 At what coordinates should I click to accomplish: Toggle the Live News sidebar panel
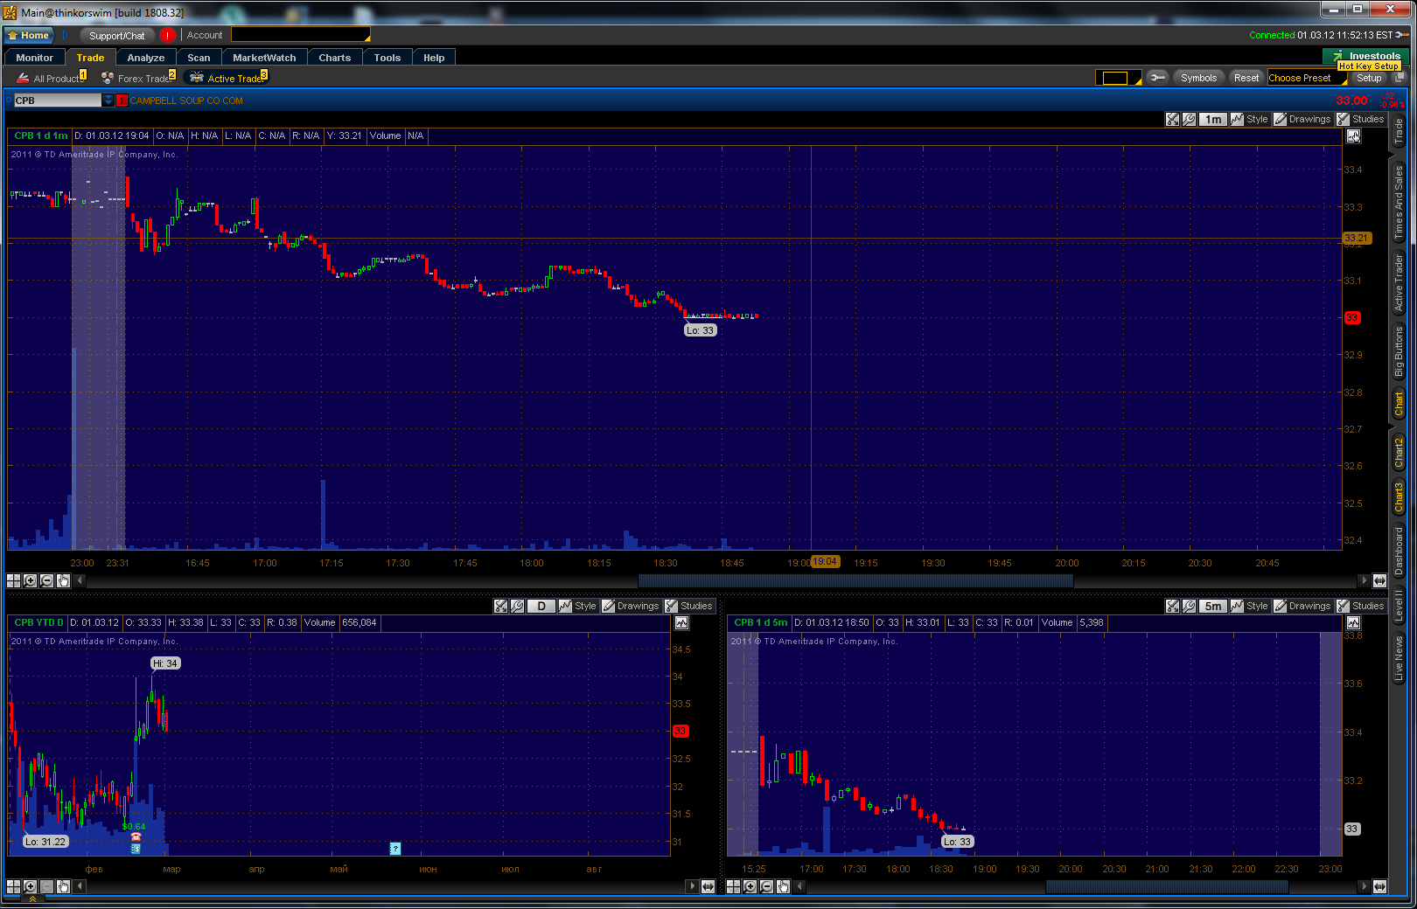click(1399, 658)
